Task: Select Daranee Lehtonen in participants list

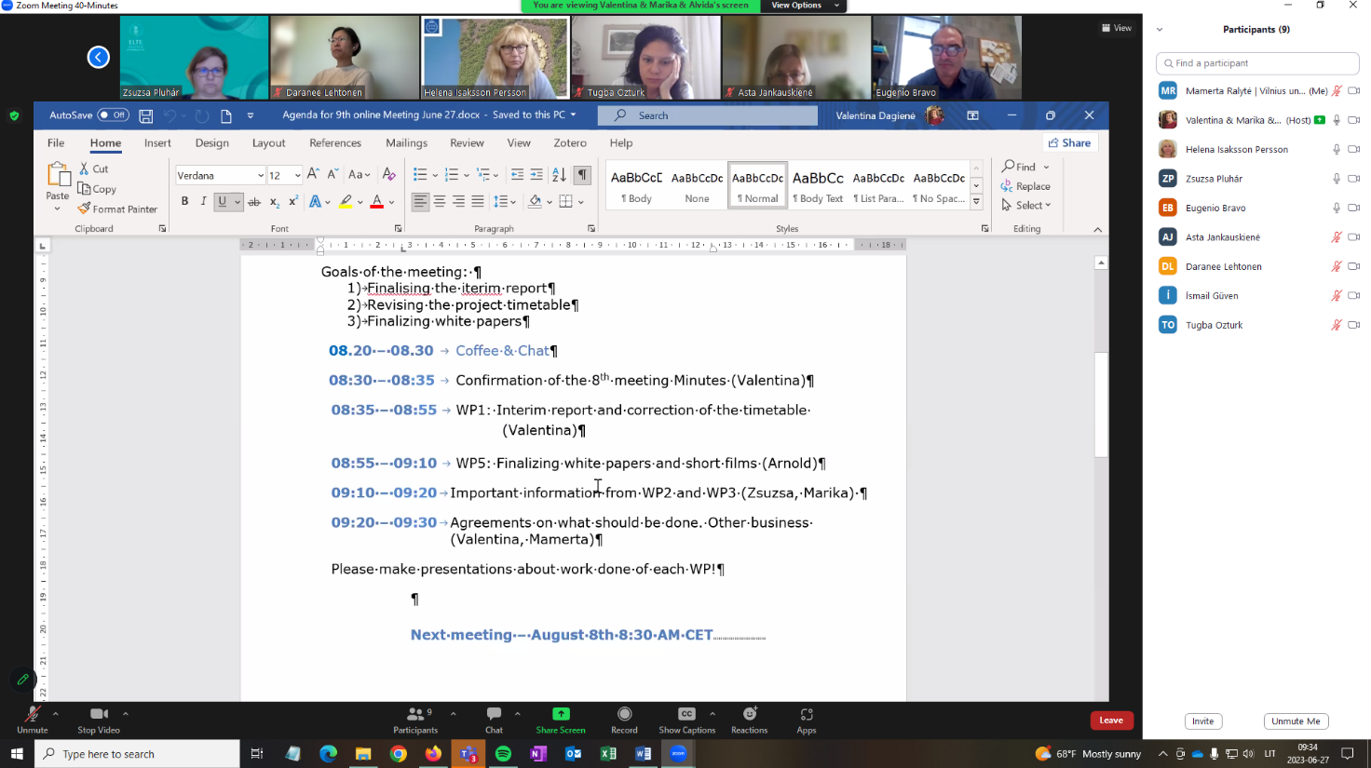Action: tap(1223, 266)
